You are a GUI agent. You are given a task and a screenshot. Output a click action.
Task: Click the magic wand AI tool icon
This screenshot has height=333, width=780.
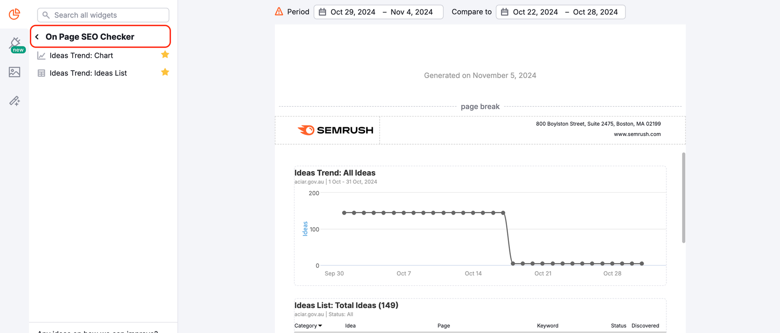pos(14,100)
